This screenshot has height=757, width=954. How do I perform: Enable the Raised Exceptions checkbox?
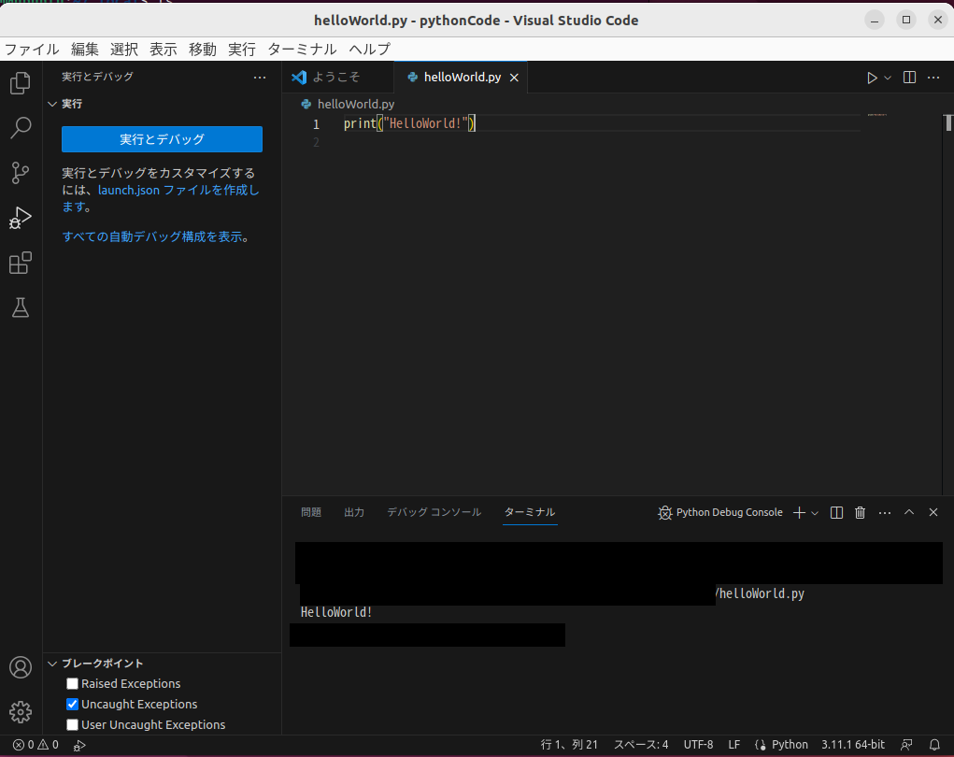pyautogui.click(x=72, y=683)
